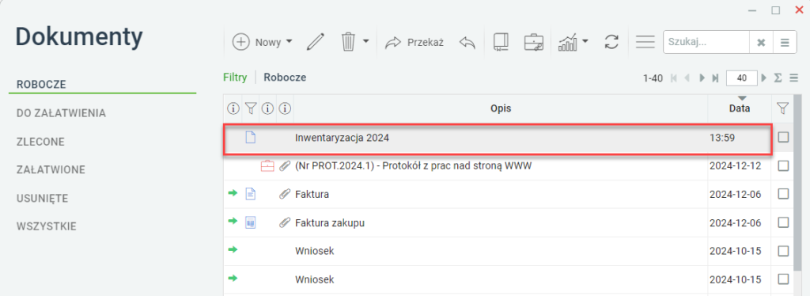Click the page size field showing 40

741,78
